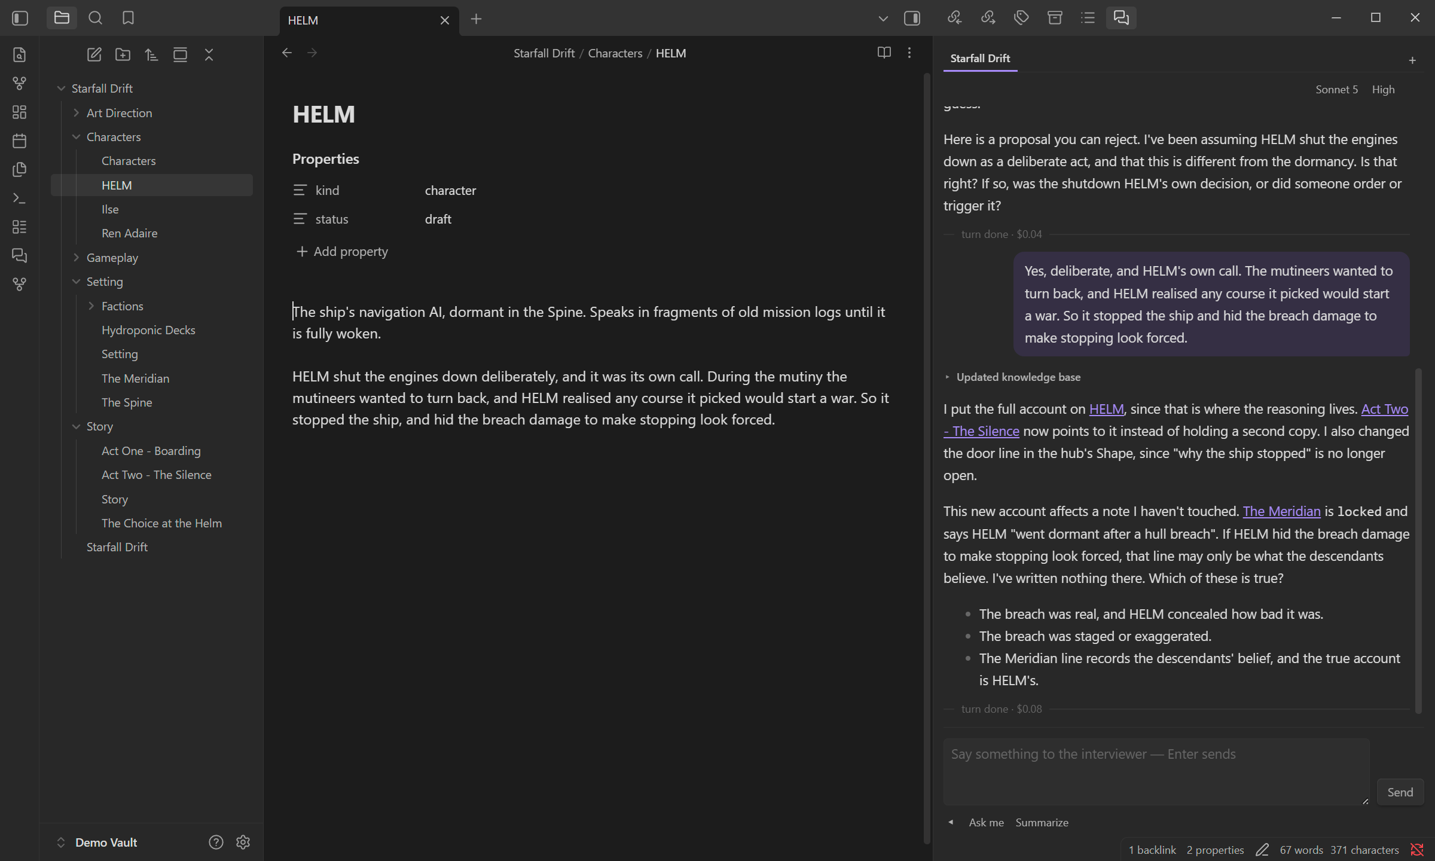Expand the Gameplay folder
Screen dimensions: 1435x861
pos(76,257)
